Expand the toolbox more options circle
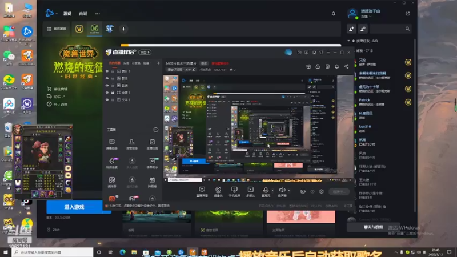This screenshot has height=257, width=457. pos(156,130)
